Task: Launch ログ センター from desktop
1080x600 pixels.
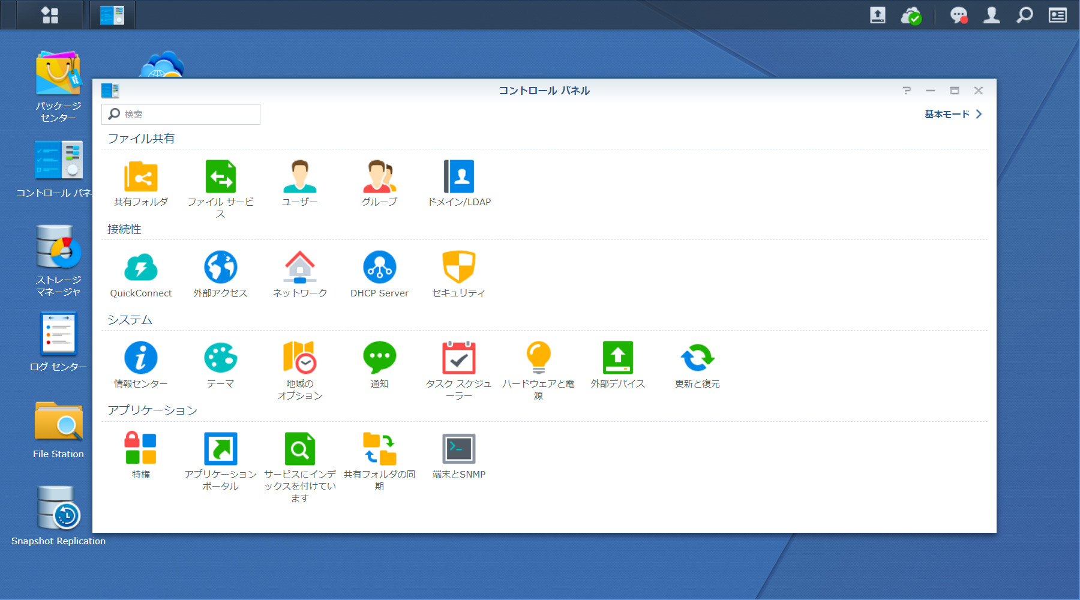Action: coord(58,342)
